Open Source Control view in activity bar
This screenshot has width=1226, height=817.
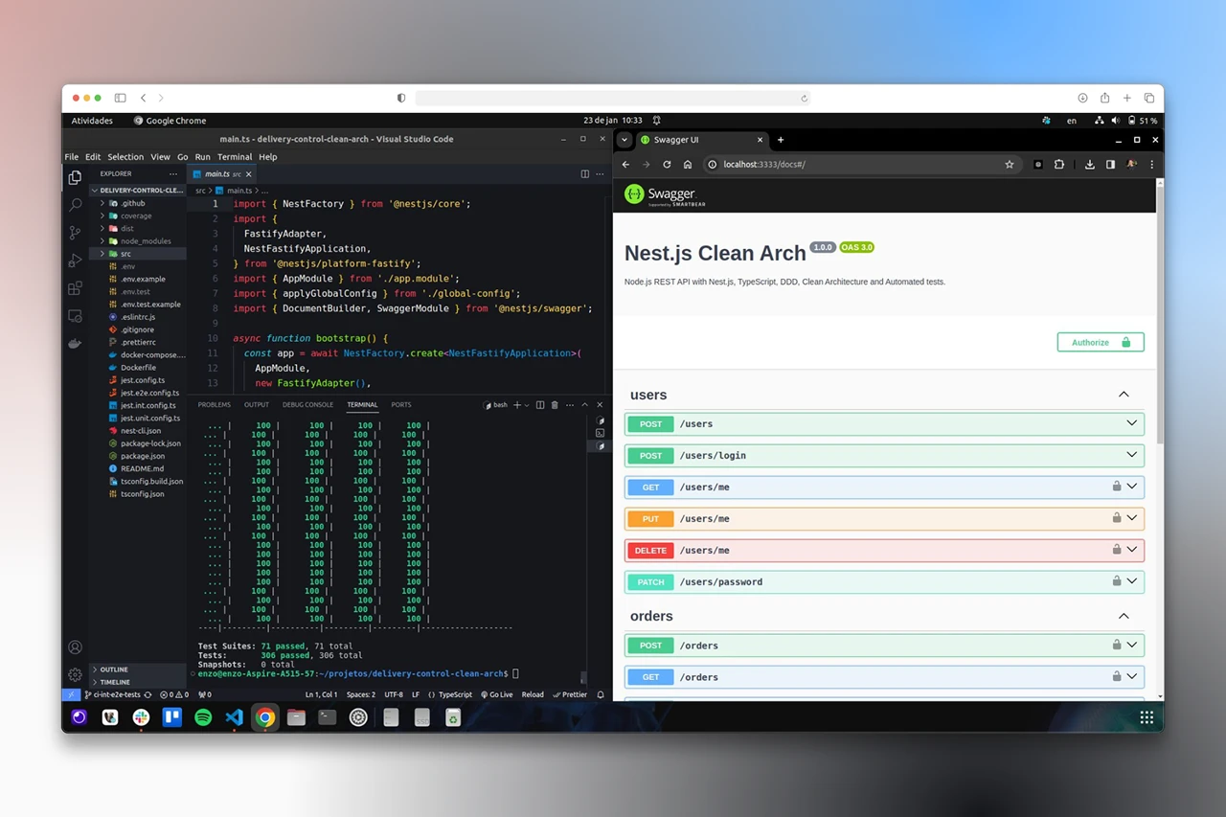tap(75, 233)
